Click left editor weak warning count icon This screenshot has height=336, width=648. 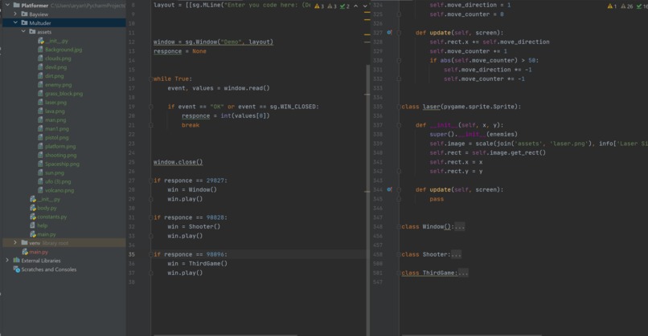click(x=330, y=6)
